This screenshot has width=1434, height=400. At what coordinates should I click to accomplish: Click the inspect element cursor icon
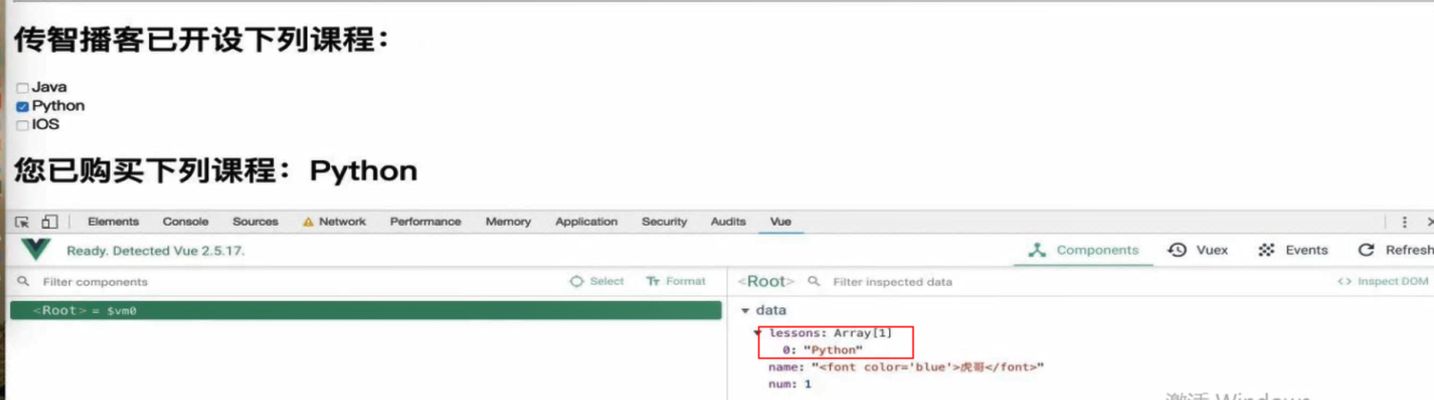[22, 221]
